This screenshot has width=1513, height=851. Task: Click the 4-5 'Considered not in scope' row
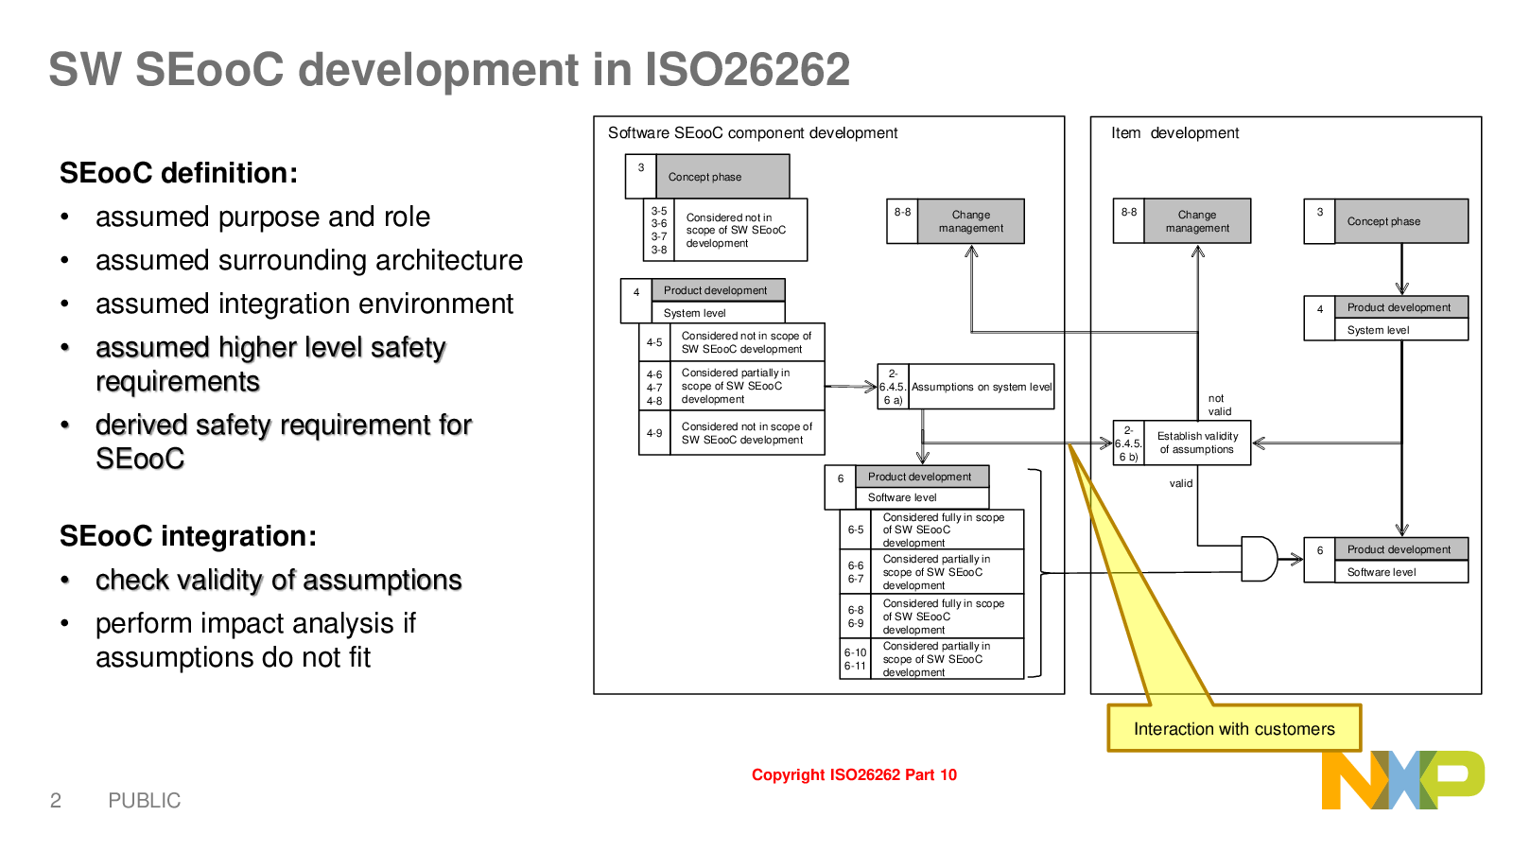pos(732,342)
